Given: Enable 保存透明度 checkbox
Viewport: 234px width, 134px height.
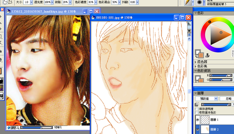Looking at the screenshot, I should 197,109.
